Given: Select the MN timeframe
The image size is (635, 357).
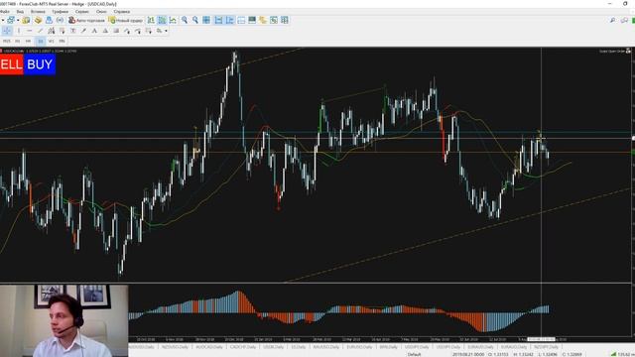Looking at the screenshot, I should [x=62, y=41].
